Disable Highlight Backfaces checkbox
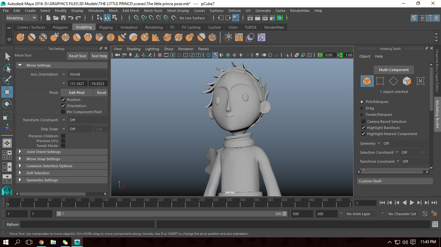Image resolution: width=441 pixels, height=247 pixels. tap(363, 128)
